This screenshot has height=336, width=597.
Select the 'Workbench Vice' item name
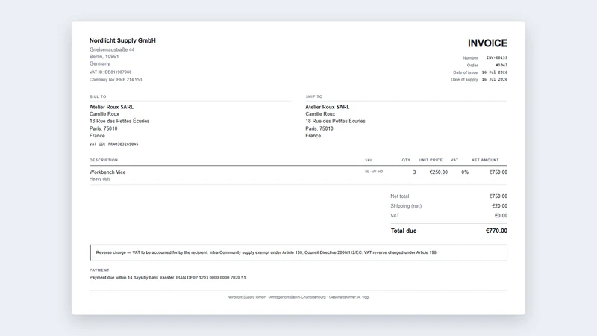pyautogui.click(x=107, y=172)
